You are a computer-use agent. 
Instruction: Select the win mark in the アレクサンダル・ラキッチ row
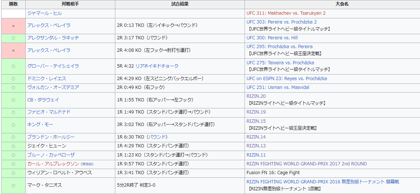coord(13,38)
